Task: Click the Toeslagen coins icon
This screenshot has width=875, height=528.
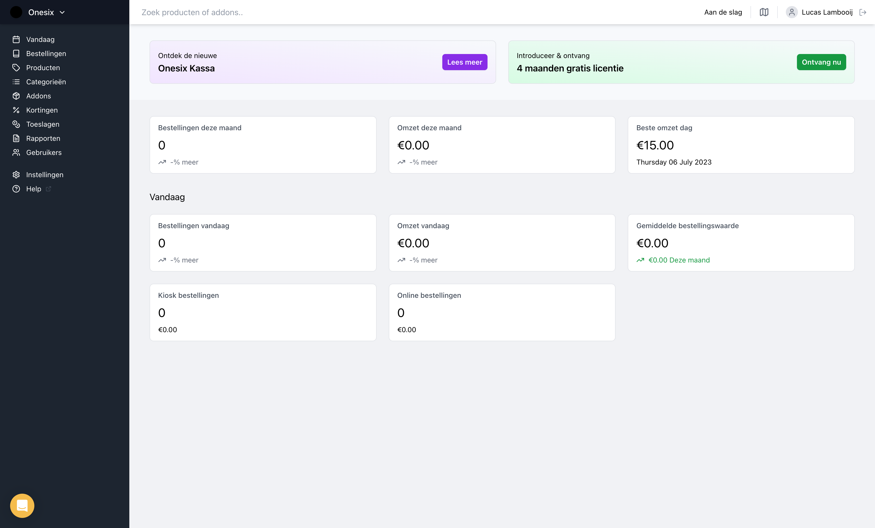Action: 16,124
